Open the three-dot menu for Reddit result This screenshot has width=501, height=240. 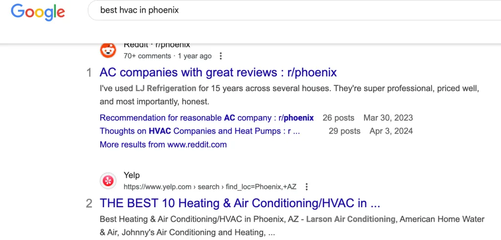221,56
